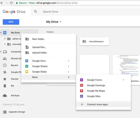Select Google Docs menu entry

point(49,61)
